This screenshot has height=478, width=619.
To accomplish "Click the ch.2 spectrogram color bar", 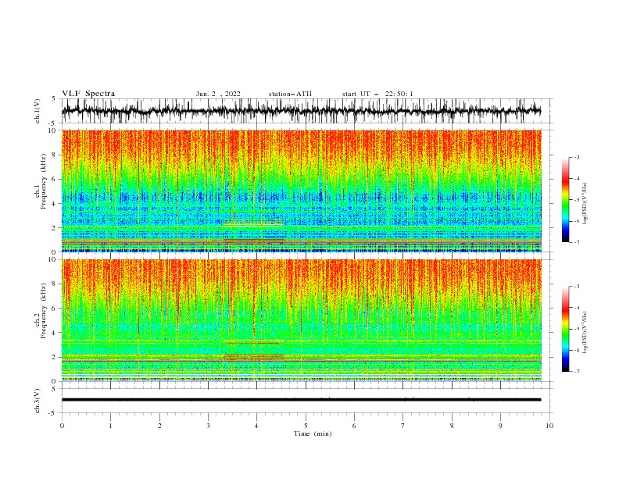I will 565,329.
